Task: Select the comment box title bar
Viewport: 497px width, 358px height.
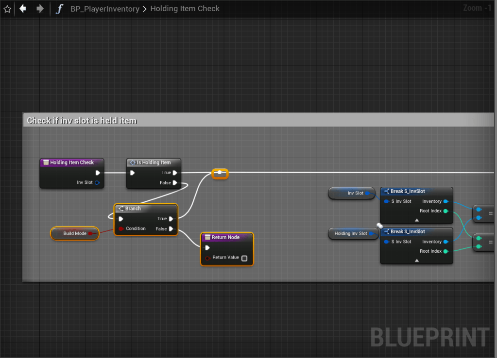Action: click(258, 120)
